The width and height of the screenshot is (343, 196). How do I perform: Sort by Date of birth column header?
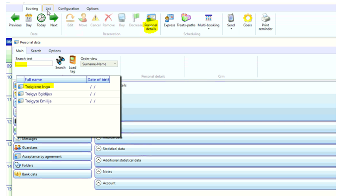point(98,80)
